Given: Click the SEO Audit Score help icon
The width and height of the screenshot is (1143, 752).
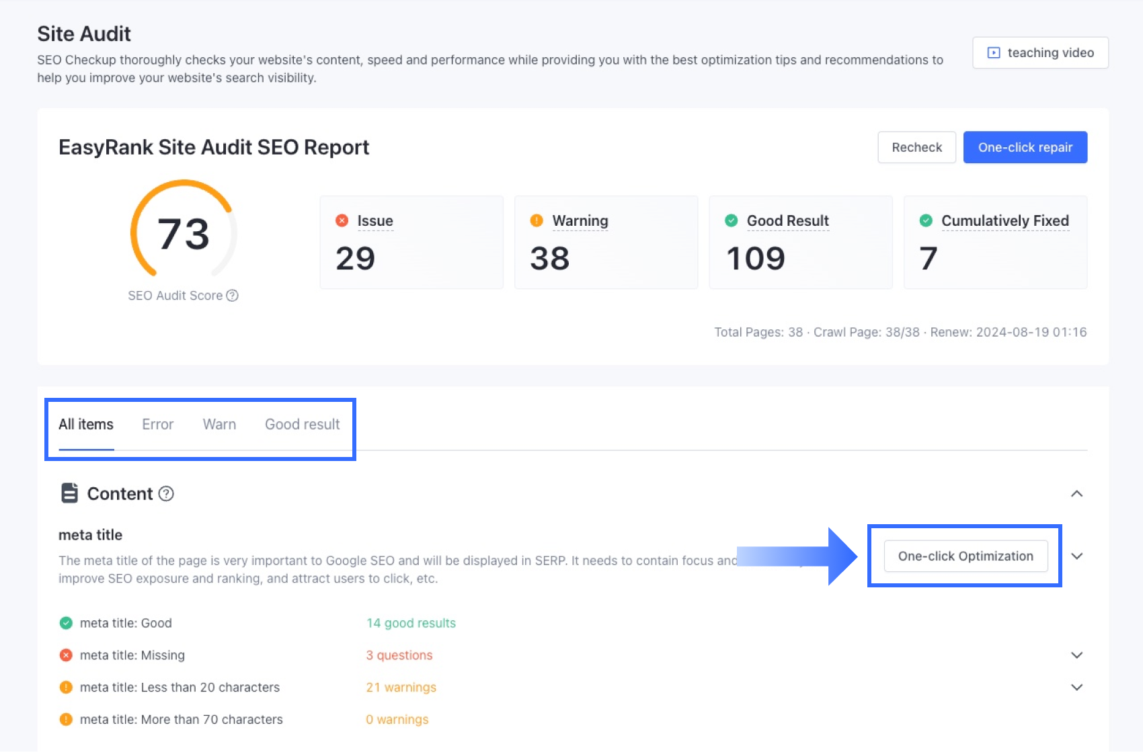Looking at the screenshot, I should [x=232, y=296].
